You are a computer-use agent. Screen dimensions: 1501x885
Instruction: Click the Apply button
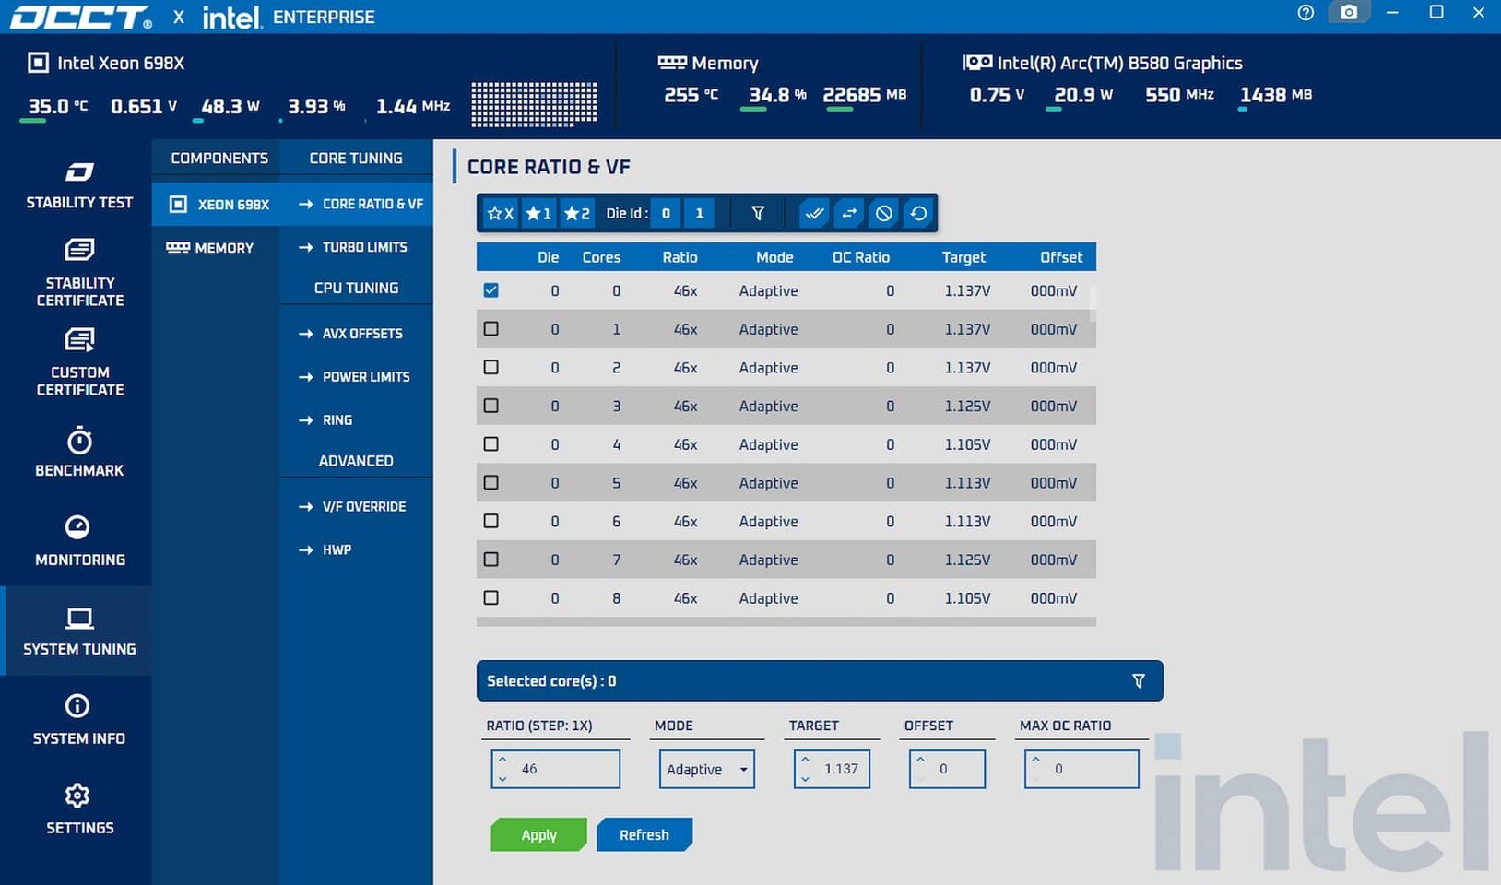tap(538, 834)
